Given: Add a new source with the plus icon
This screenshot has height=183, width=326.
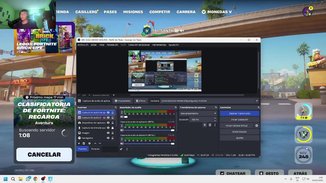Looking at the screenshot, I should coord(79,143).
